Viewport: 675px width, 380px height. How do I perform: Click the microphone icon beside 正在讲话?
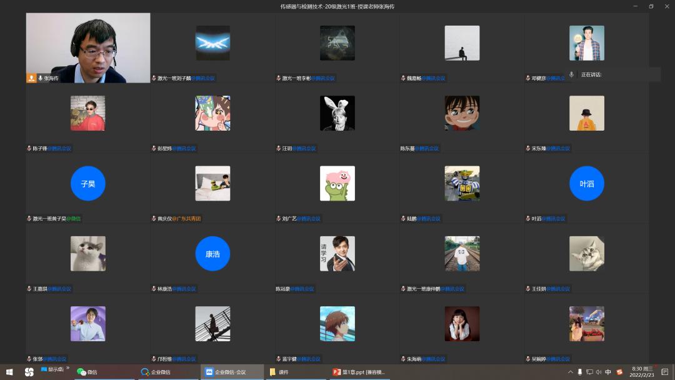[x=571, y=74]
